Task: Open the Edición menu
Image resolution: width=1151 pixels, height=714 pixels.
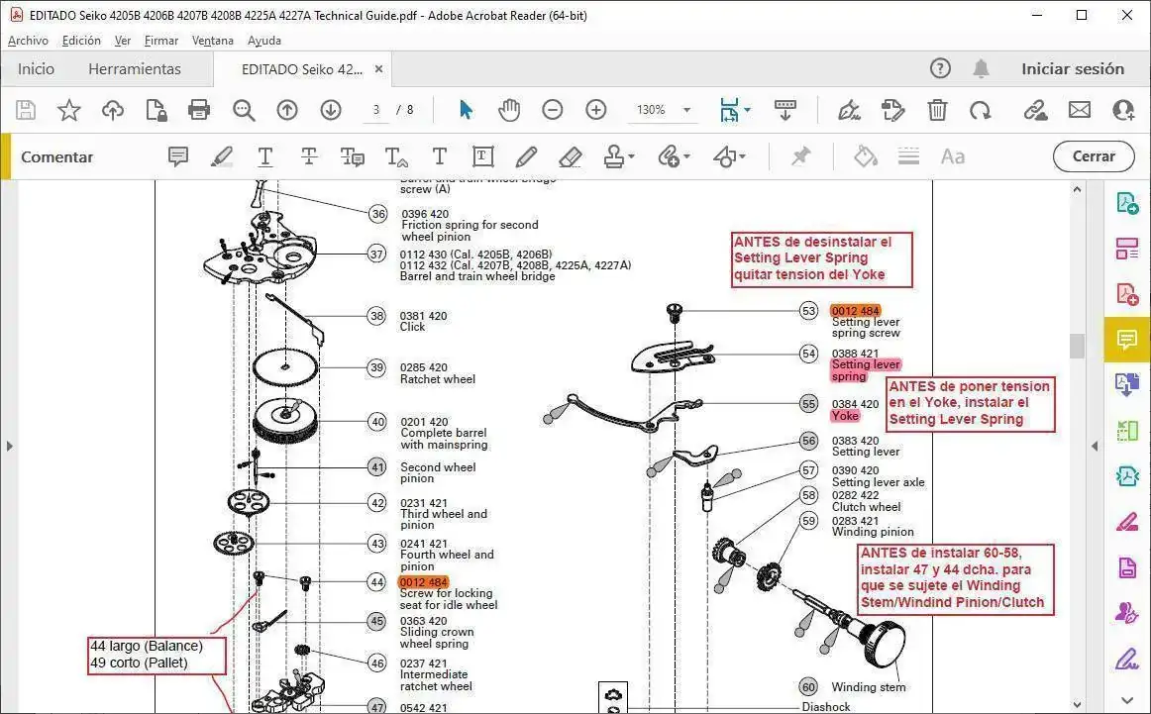Action: [x=81, y=41]
